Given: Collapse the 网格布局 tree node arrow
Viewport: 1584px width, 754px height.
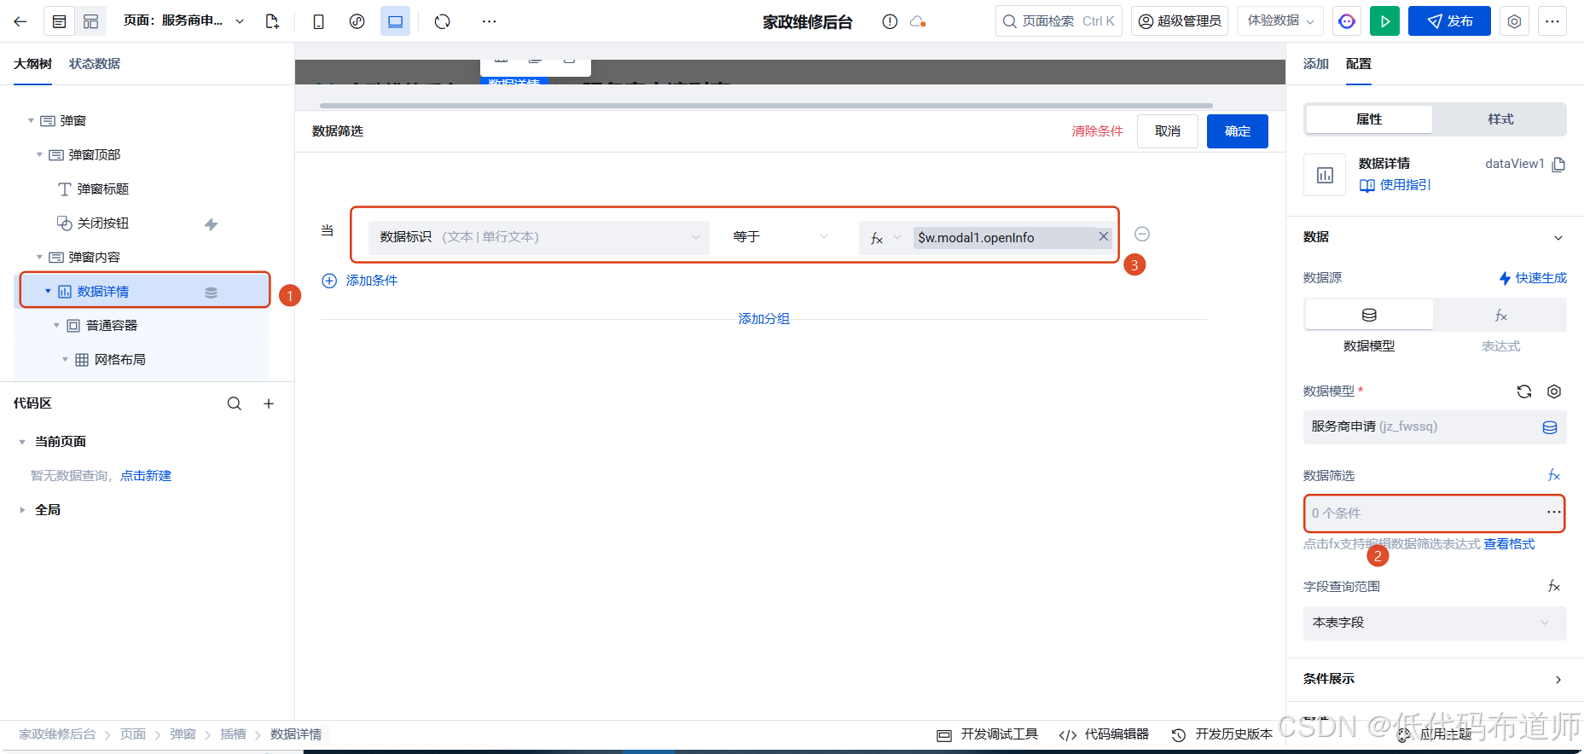Looking at the screenshot, I should (x=65, y=360).
